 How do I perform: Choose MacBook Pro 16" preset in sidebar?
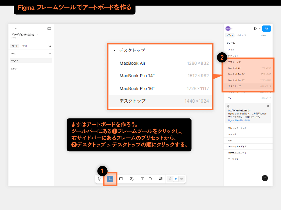(248, 80)
